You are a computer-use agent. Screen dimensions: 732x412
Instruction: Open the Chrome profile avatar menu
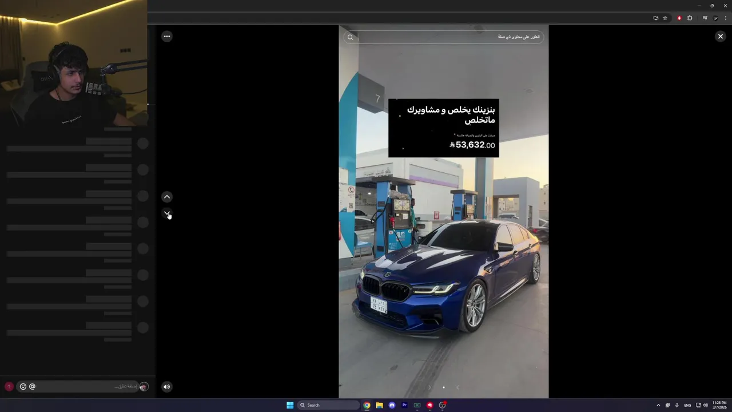click(x=715, y=18)
